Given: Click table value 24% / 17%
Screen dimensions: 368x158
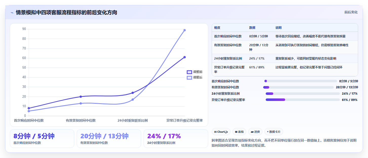Looking at the screenshot, I should click(x=257, y=59).
